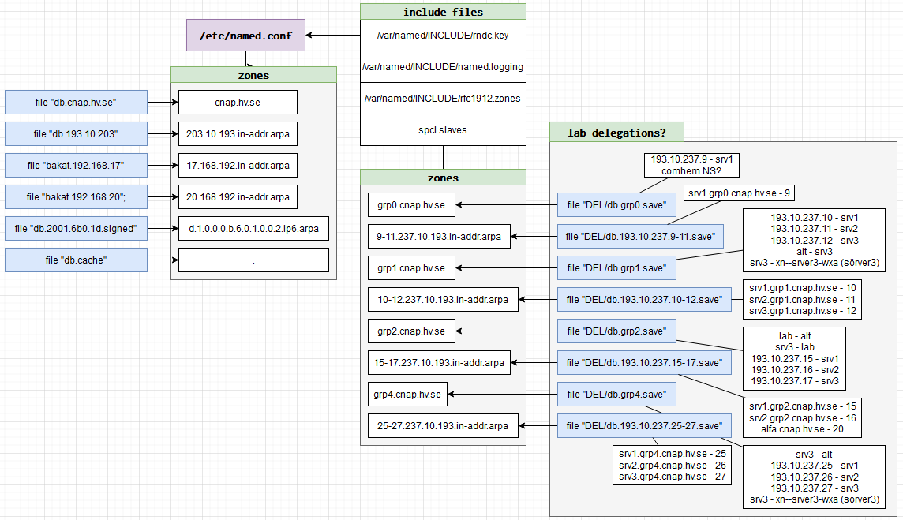
Task: Select file "DEL/db.grp0.save" box
Action: point(616,204)
